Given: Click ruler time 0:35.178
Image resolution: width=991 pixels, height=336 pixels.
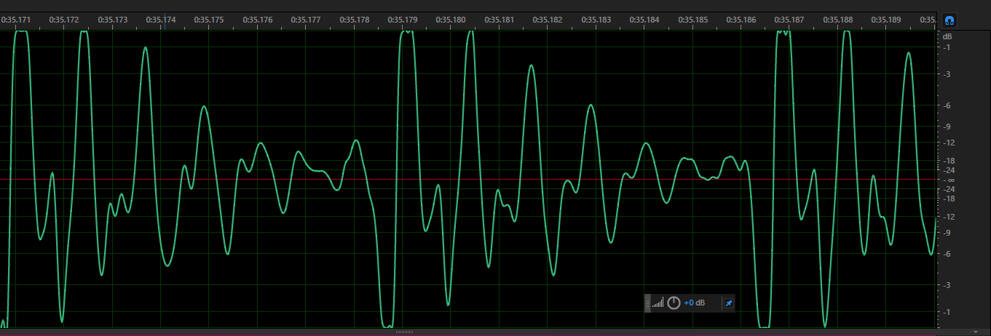Looking at the screenshot, I should [355, 20].
